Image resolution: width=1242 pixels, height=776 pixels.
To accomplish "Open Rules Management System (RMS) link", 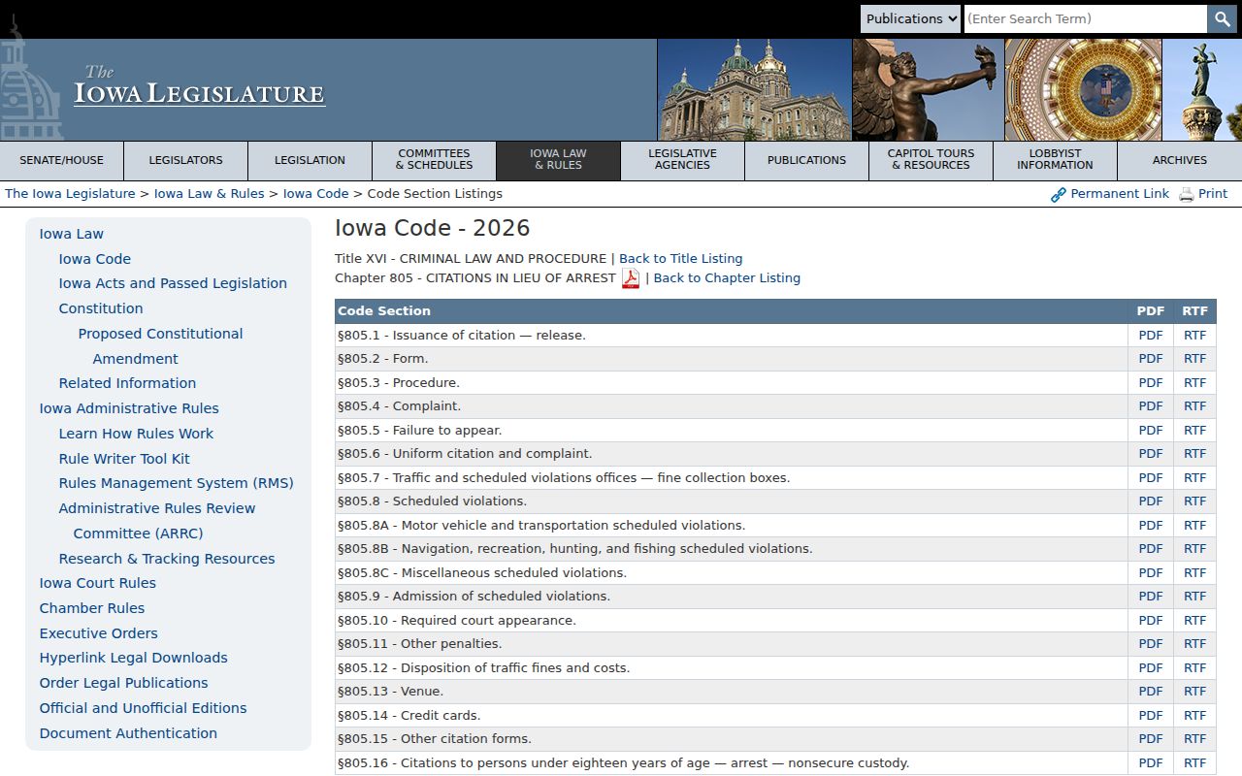I will (176, 483).
